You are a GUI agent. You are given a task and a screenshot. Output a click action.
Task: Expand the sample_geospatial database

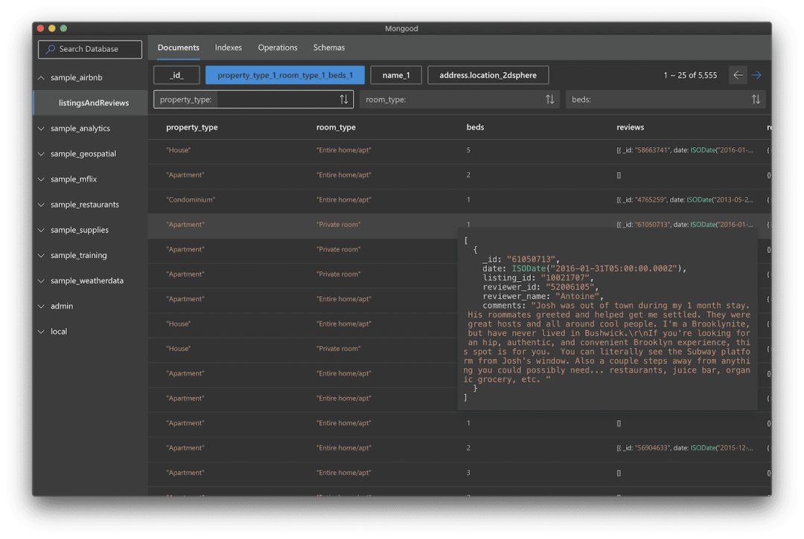pos(41,154)
